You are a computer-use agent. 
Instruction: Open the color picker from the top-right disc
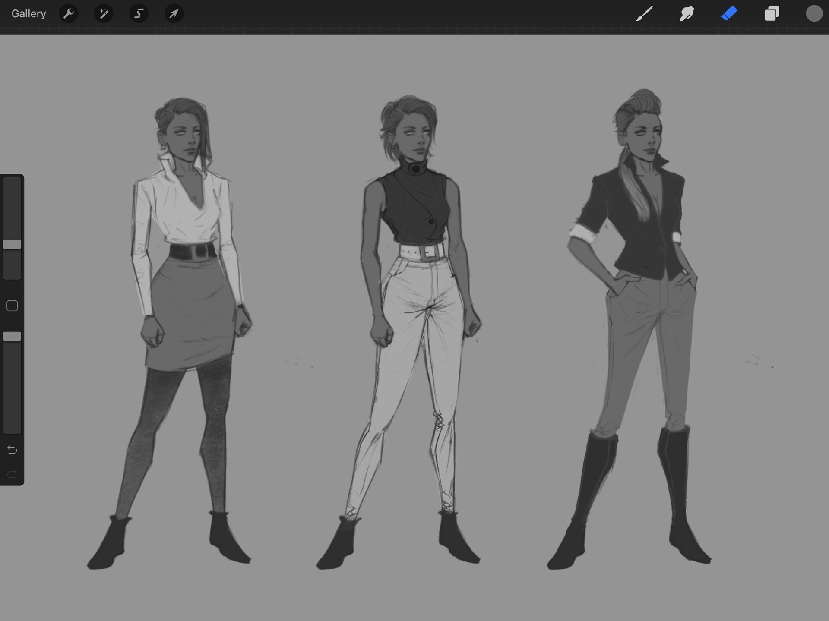click(x=814, y=13)
